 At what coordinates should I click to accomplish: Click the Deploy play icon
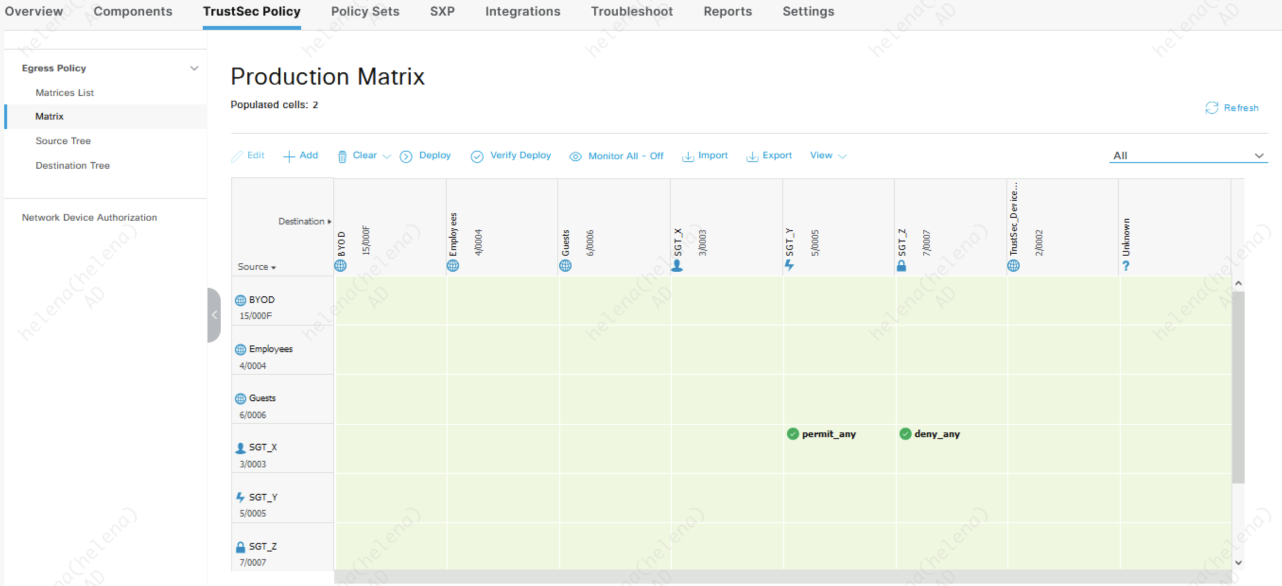pos(406,157)
